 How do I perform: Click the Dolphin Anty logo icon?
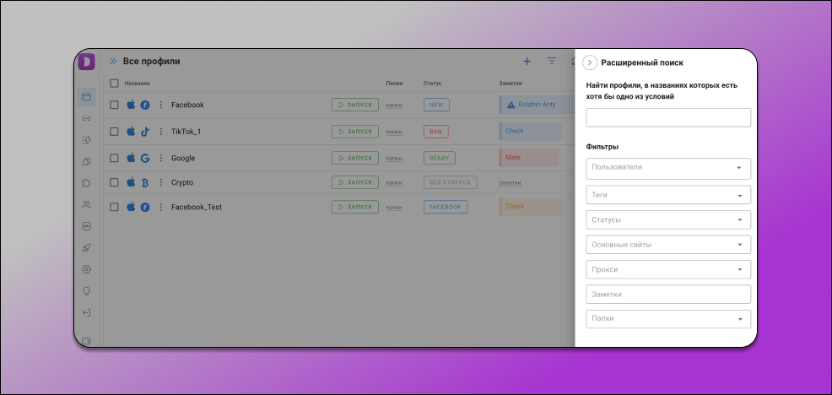(86, 62)
